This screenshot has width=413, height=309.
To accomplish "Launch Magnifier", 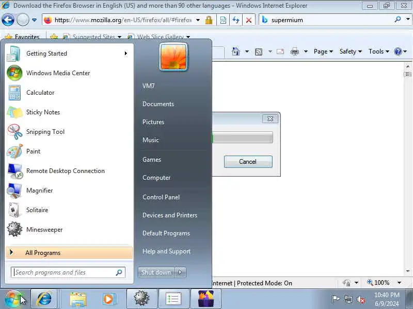I will 69,191.
